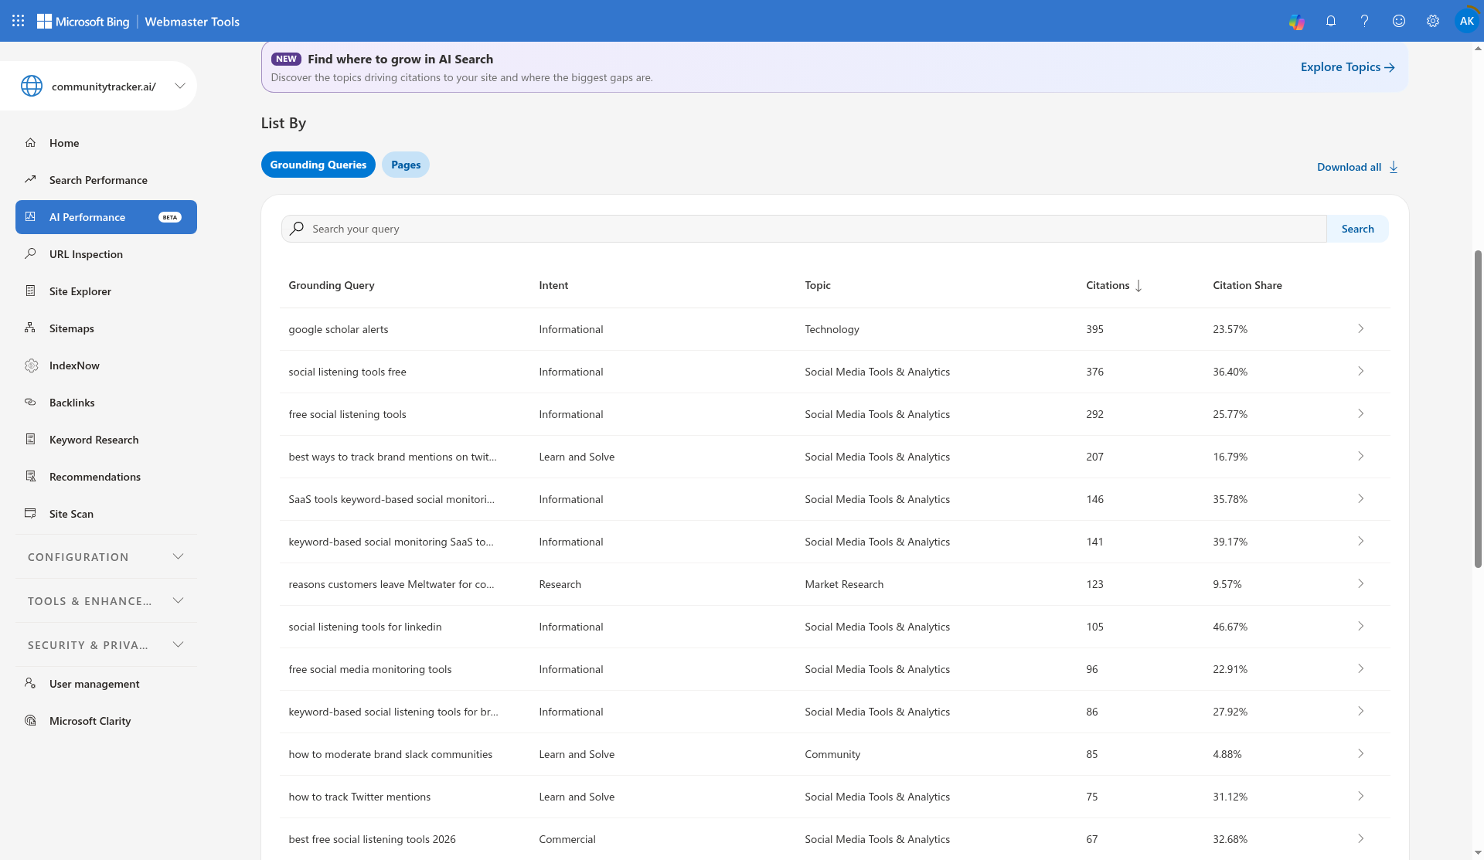Expand the social listening tools free row chevron
The width and height of the screenshot is (1484, 860).
click(x=1360, y=372)
